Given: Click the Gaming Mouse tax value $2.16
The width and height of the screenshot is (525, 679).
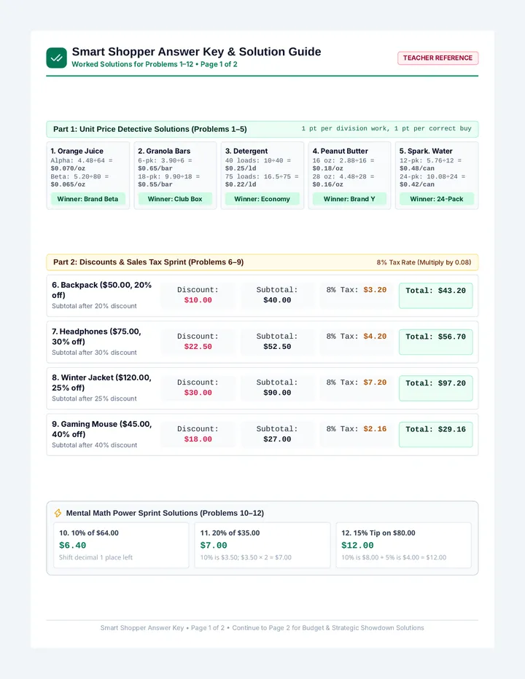Looking at the screenshot, I should (x=375, y=428).
